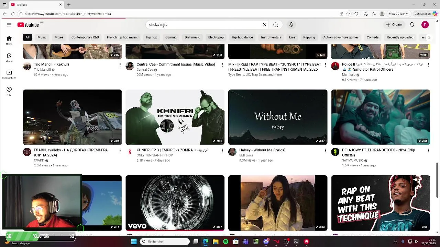440x247 pixels.
Task: Open Spotify from the taskbar
Action: pyautogui.click(x=225, y=242)
